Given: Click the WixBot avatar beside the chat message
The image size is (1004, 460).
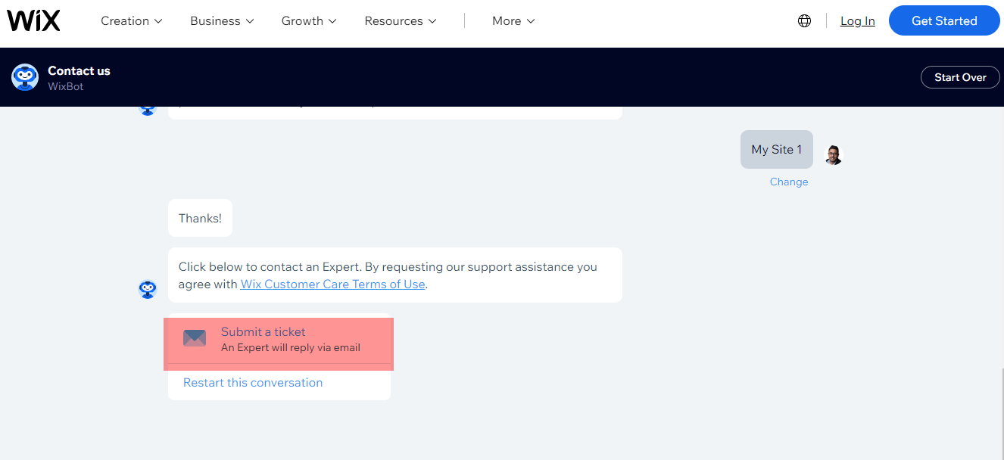Looking at the screenshot, I should [148, 290].
